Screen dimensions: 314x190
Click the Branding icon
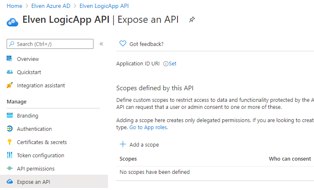10,115
